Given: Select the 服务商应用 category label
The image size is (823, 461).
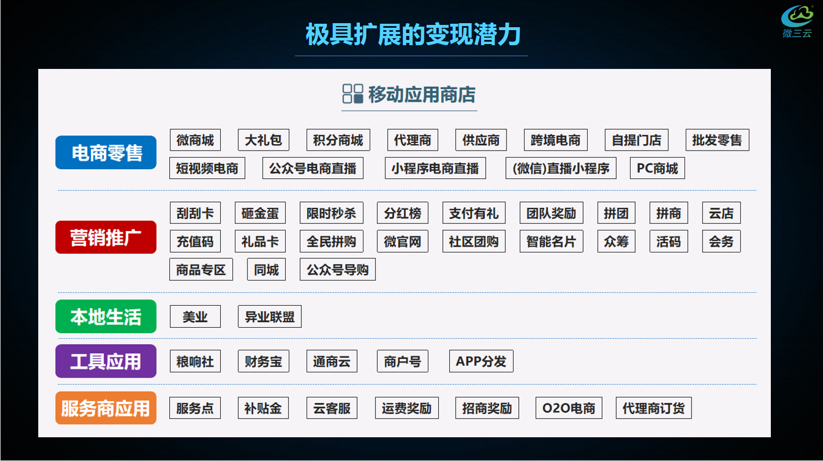Looking at the screenshot, I should point(106,408).
